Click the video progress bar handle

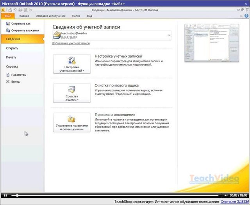click(x=17, y=195)
